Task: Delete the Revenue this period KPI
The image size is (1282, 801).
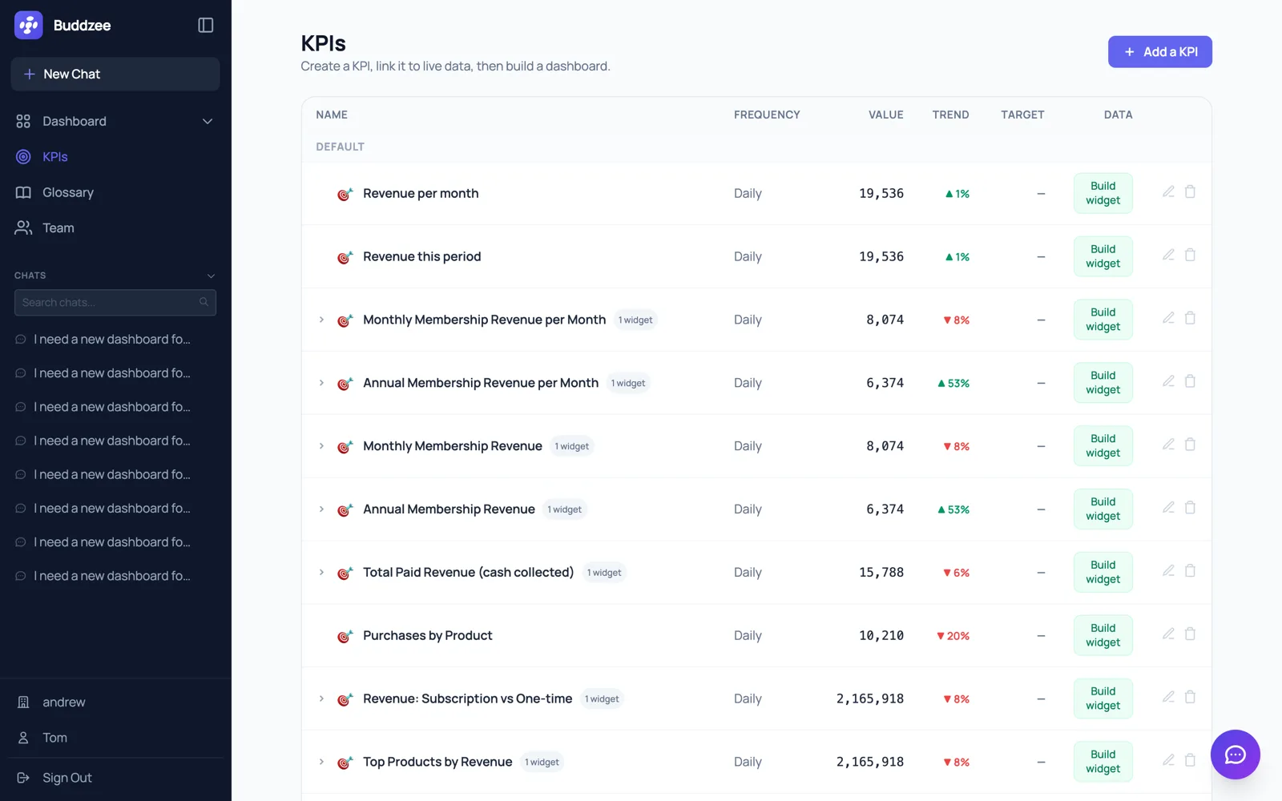Action: click(x=1190, y=255)
